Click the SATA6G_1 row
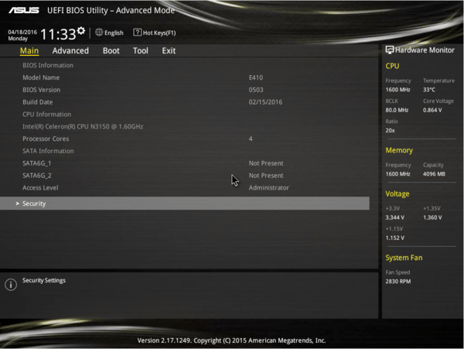The height and width of the screenshot is (349, 464). point(37,163)
